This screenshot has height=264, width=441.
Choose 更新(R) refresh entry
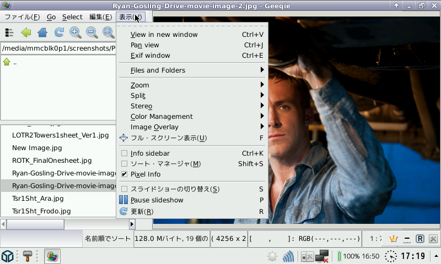click(192, 211)
